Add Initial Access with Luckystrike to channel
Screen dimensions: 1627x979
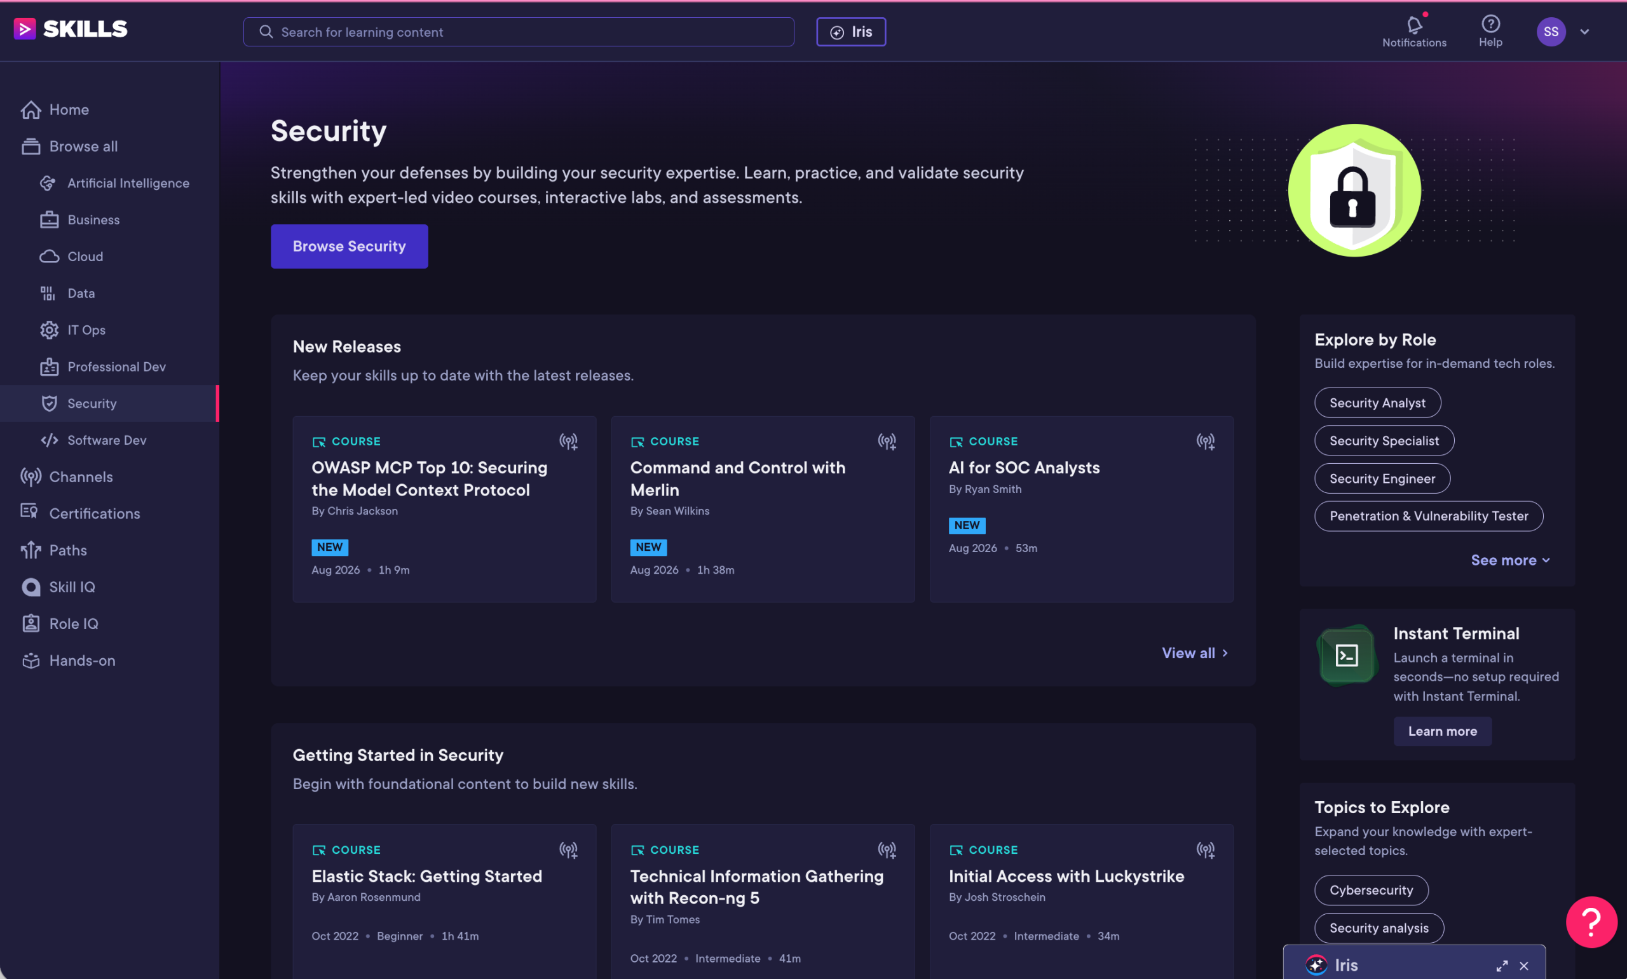(x=1206, y=849)
